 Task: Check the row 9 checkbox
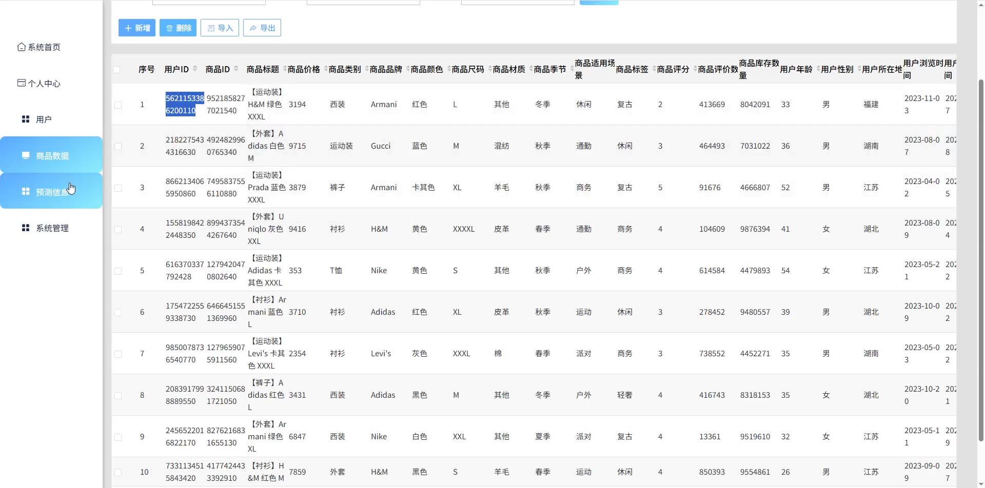(118, 437)
